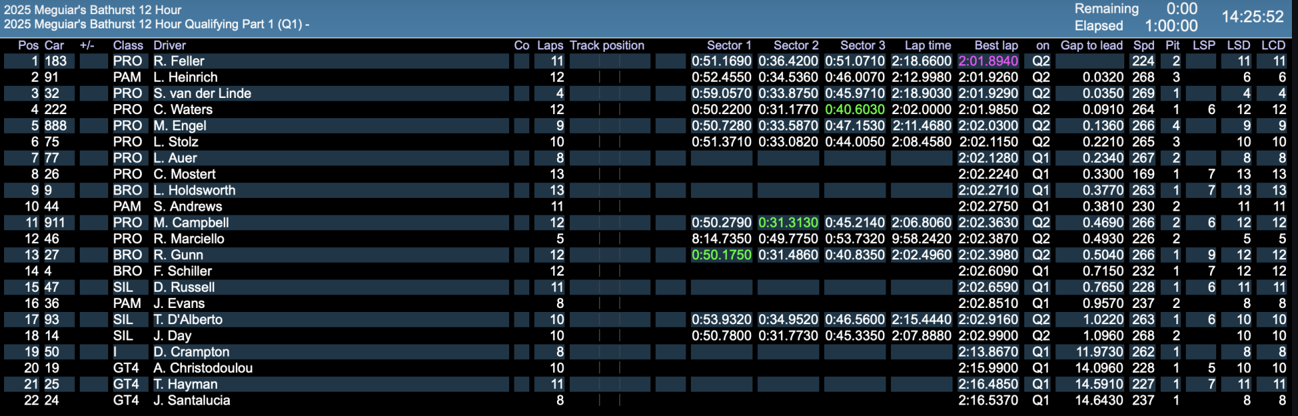Image resolution: width=1298 pixels, height=416 pixels.
Task: Select the S. van der Linde row
Action: point(202,94)
